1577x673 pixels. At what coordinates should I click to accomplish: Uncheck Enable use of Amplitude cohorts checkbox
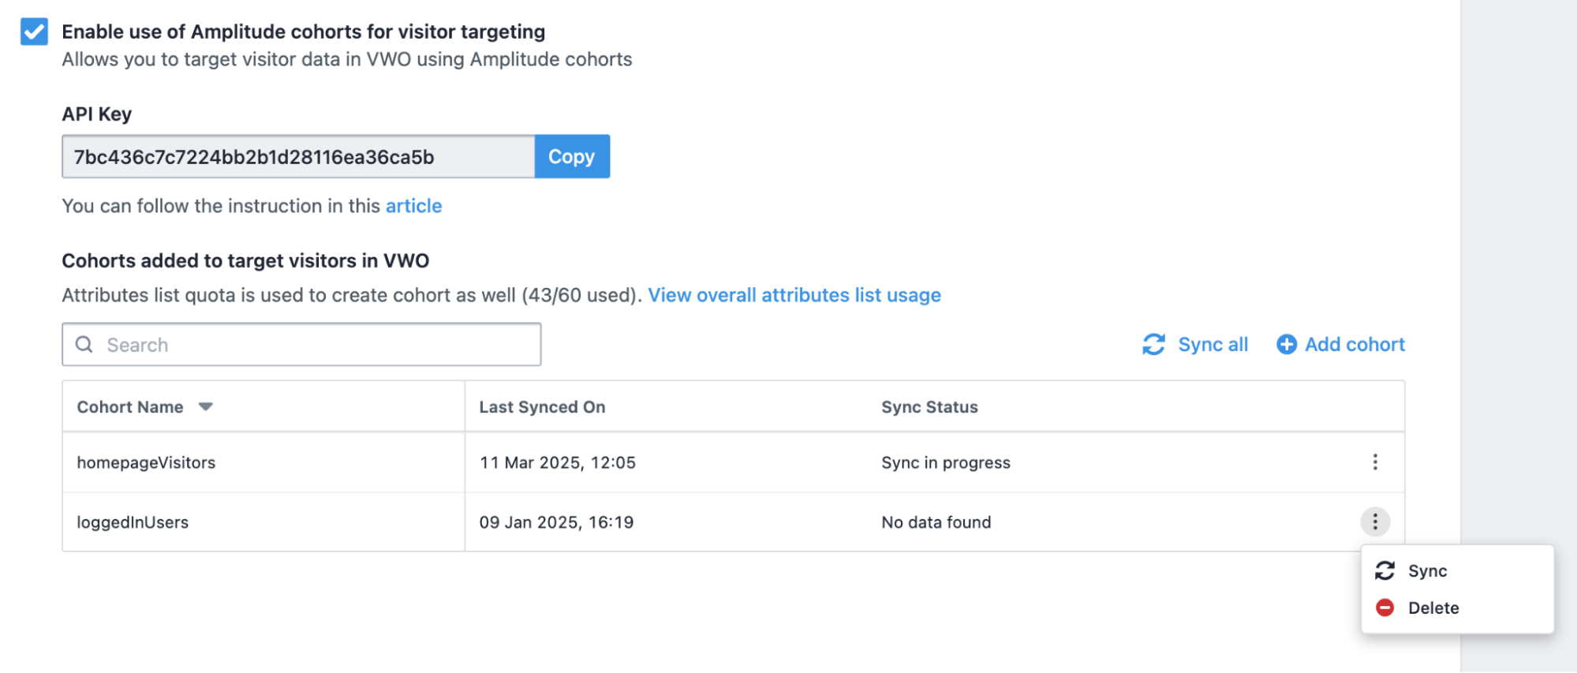click(x=34, y=32)
